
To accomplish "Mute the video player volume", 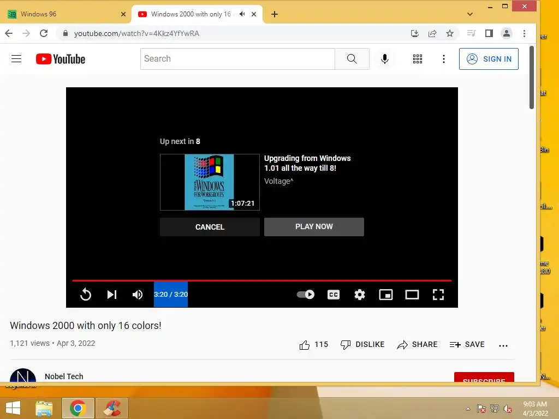I will pyautogui.click(x=138, y=294).
